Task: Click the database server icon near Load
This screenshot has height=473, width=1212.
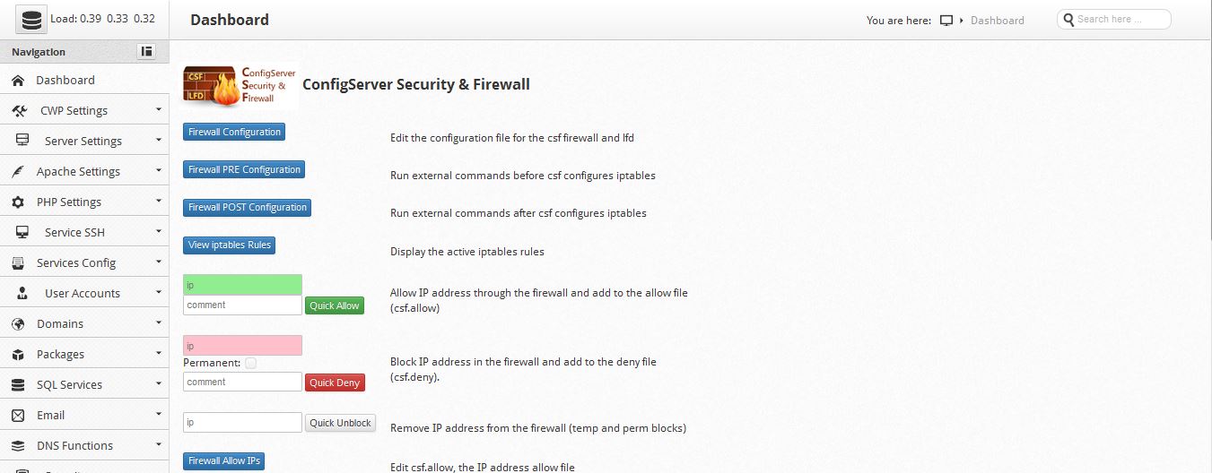Action: pos(31,19)
